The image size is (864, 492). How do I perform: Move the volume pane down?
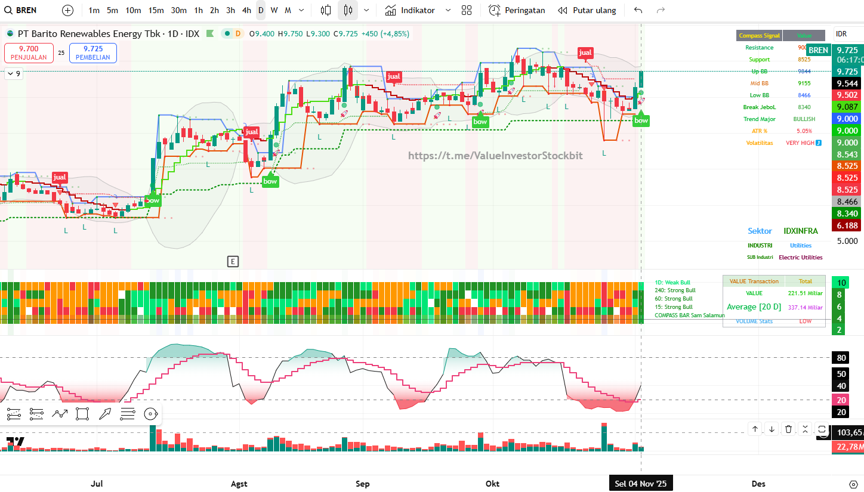pos(772,429)
